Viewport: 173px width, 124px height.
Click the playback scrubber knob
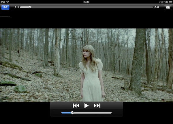coord(30,7)
